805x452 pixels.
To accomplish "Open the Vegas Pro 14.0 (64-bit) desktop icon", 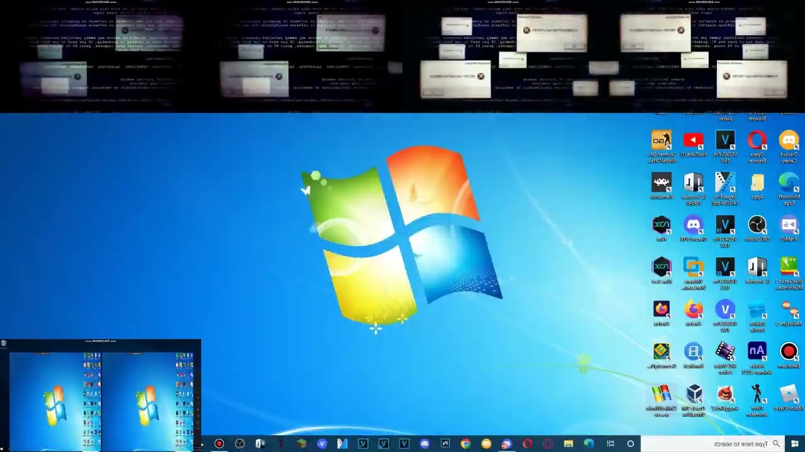I will [x=725, y=189].
